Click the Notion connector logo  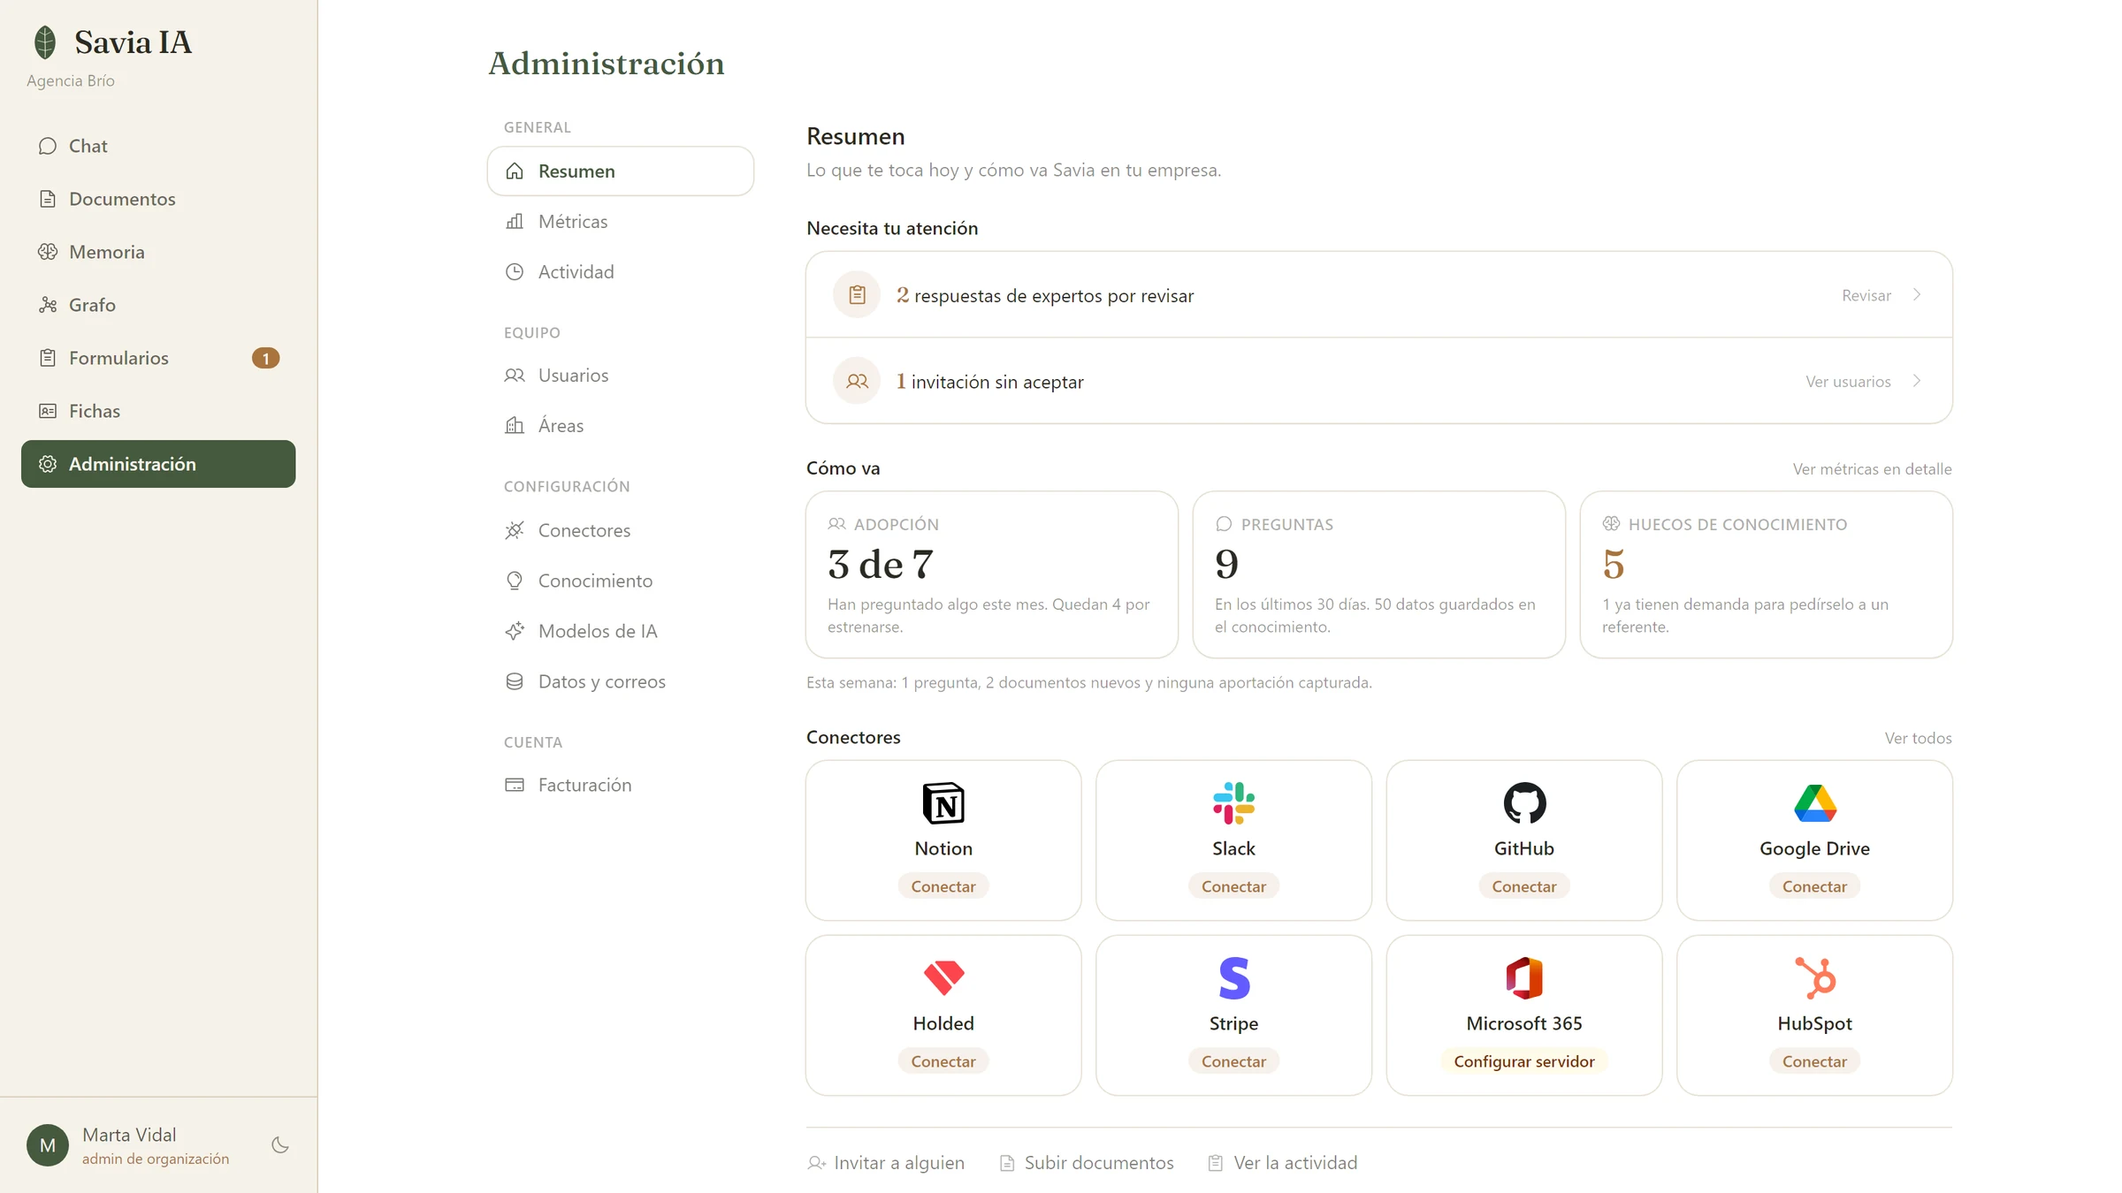click(943, 803)
